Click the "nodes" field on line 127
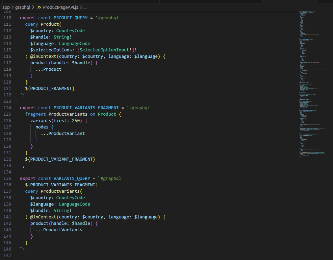This screenshot has width=333, height=260. (42, 127)
